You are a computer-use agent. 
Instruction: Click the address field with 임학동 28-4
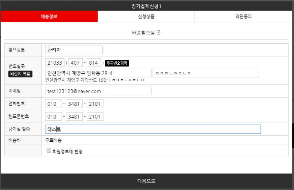coord(98,73)
